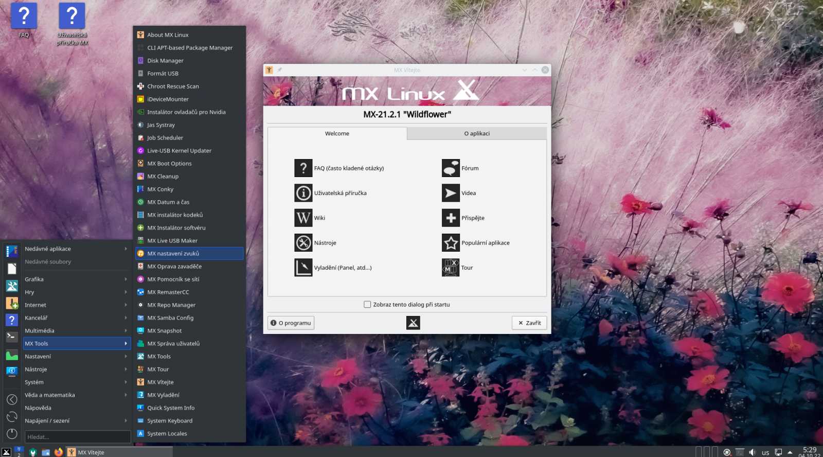Expand the Systém category

click(x=77, y=382)
